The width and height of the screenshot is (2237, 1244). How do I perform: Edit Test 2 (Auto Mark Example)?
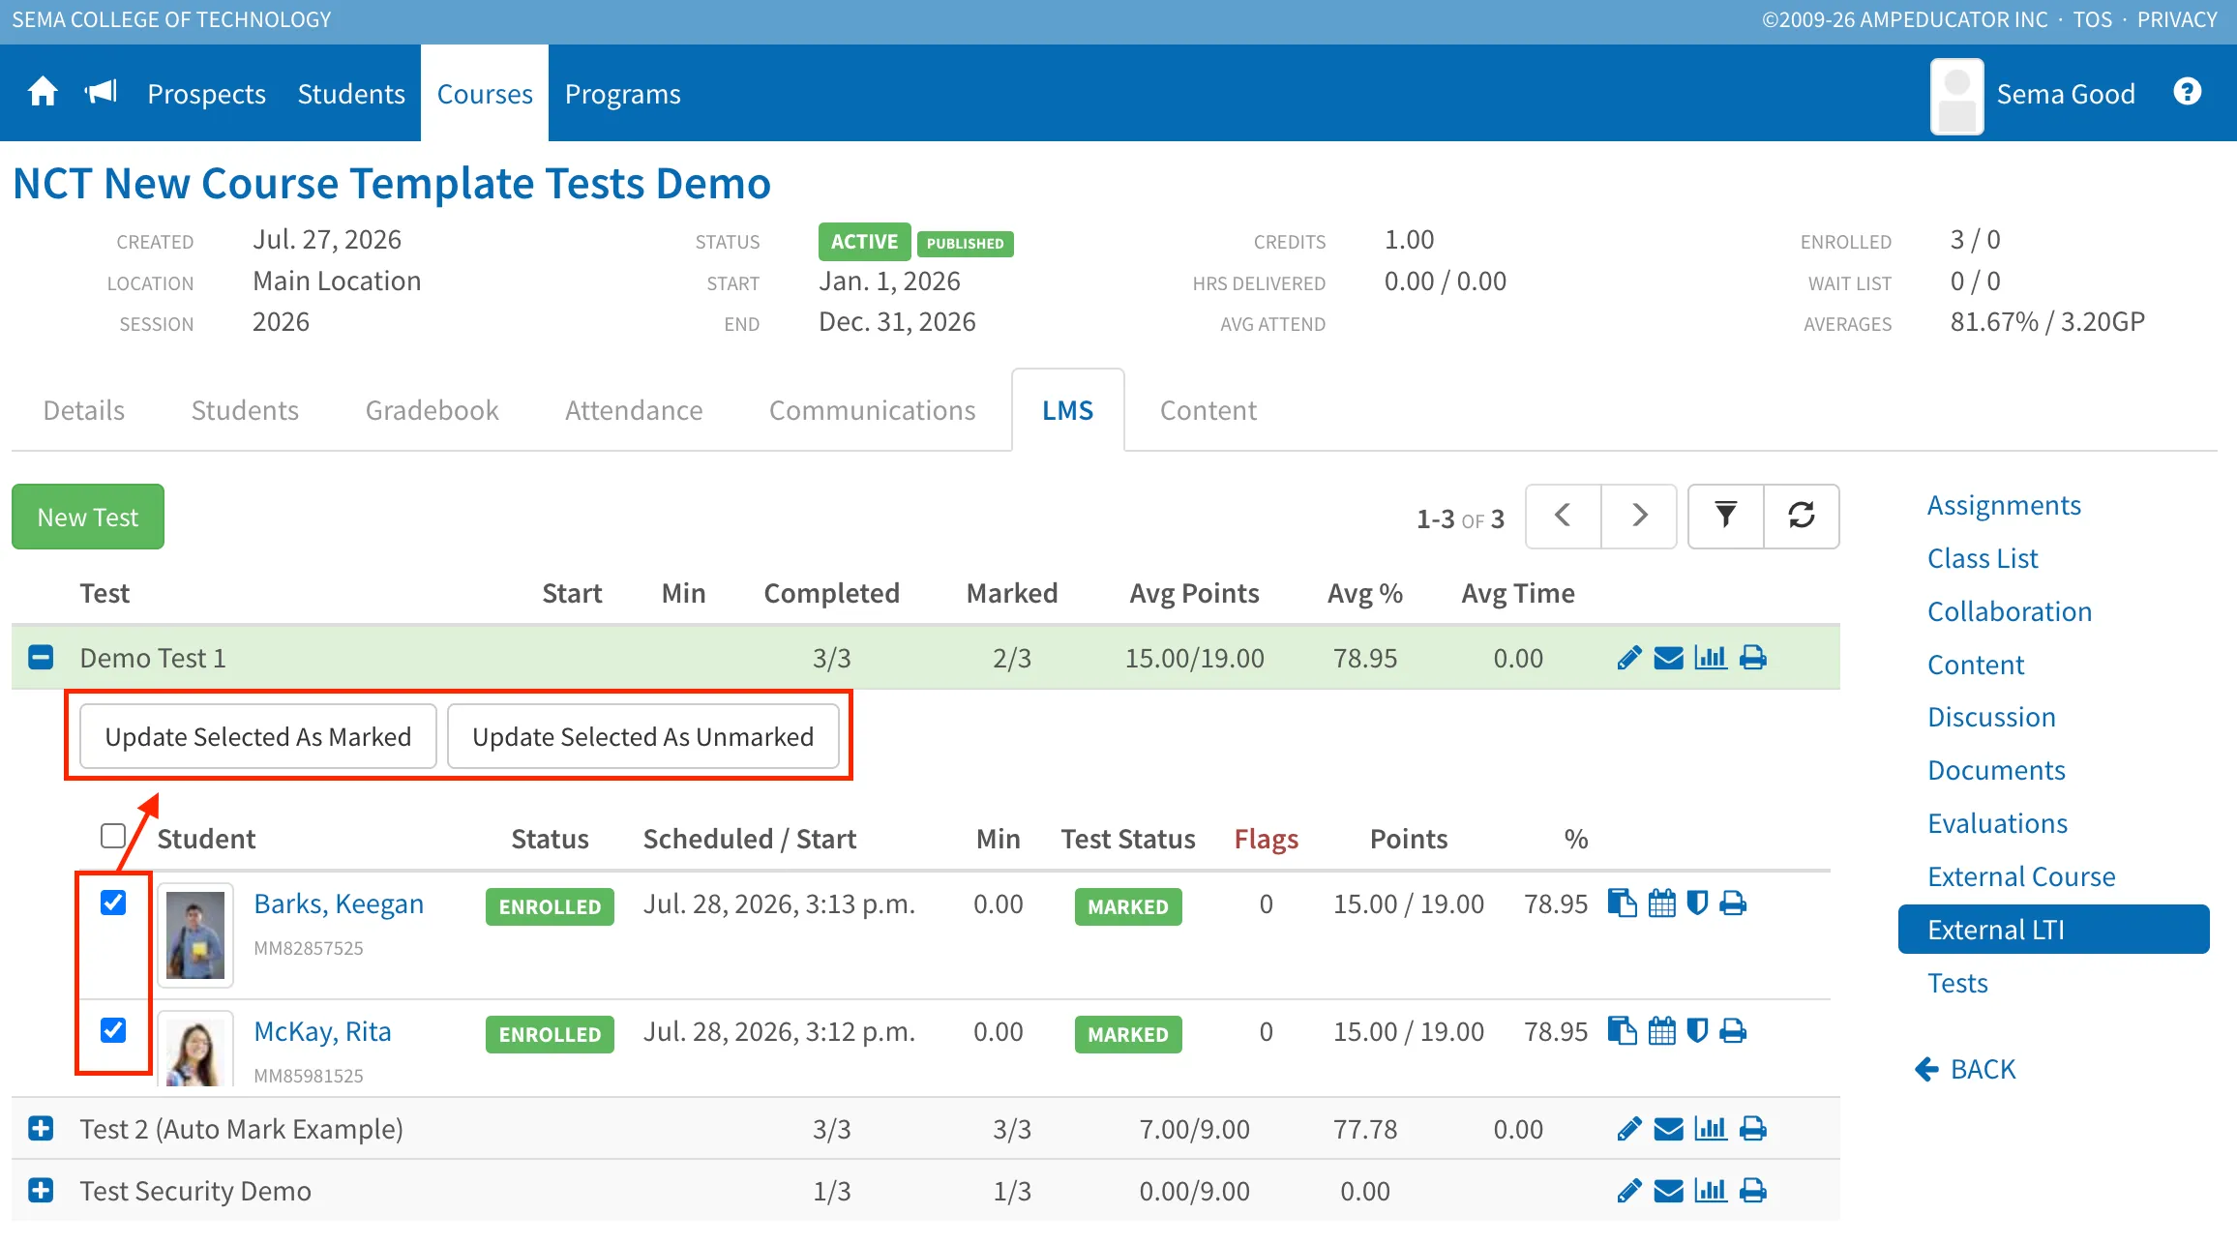point(1629,1129)
